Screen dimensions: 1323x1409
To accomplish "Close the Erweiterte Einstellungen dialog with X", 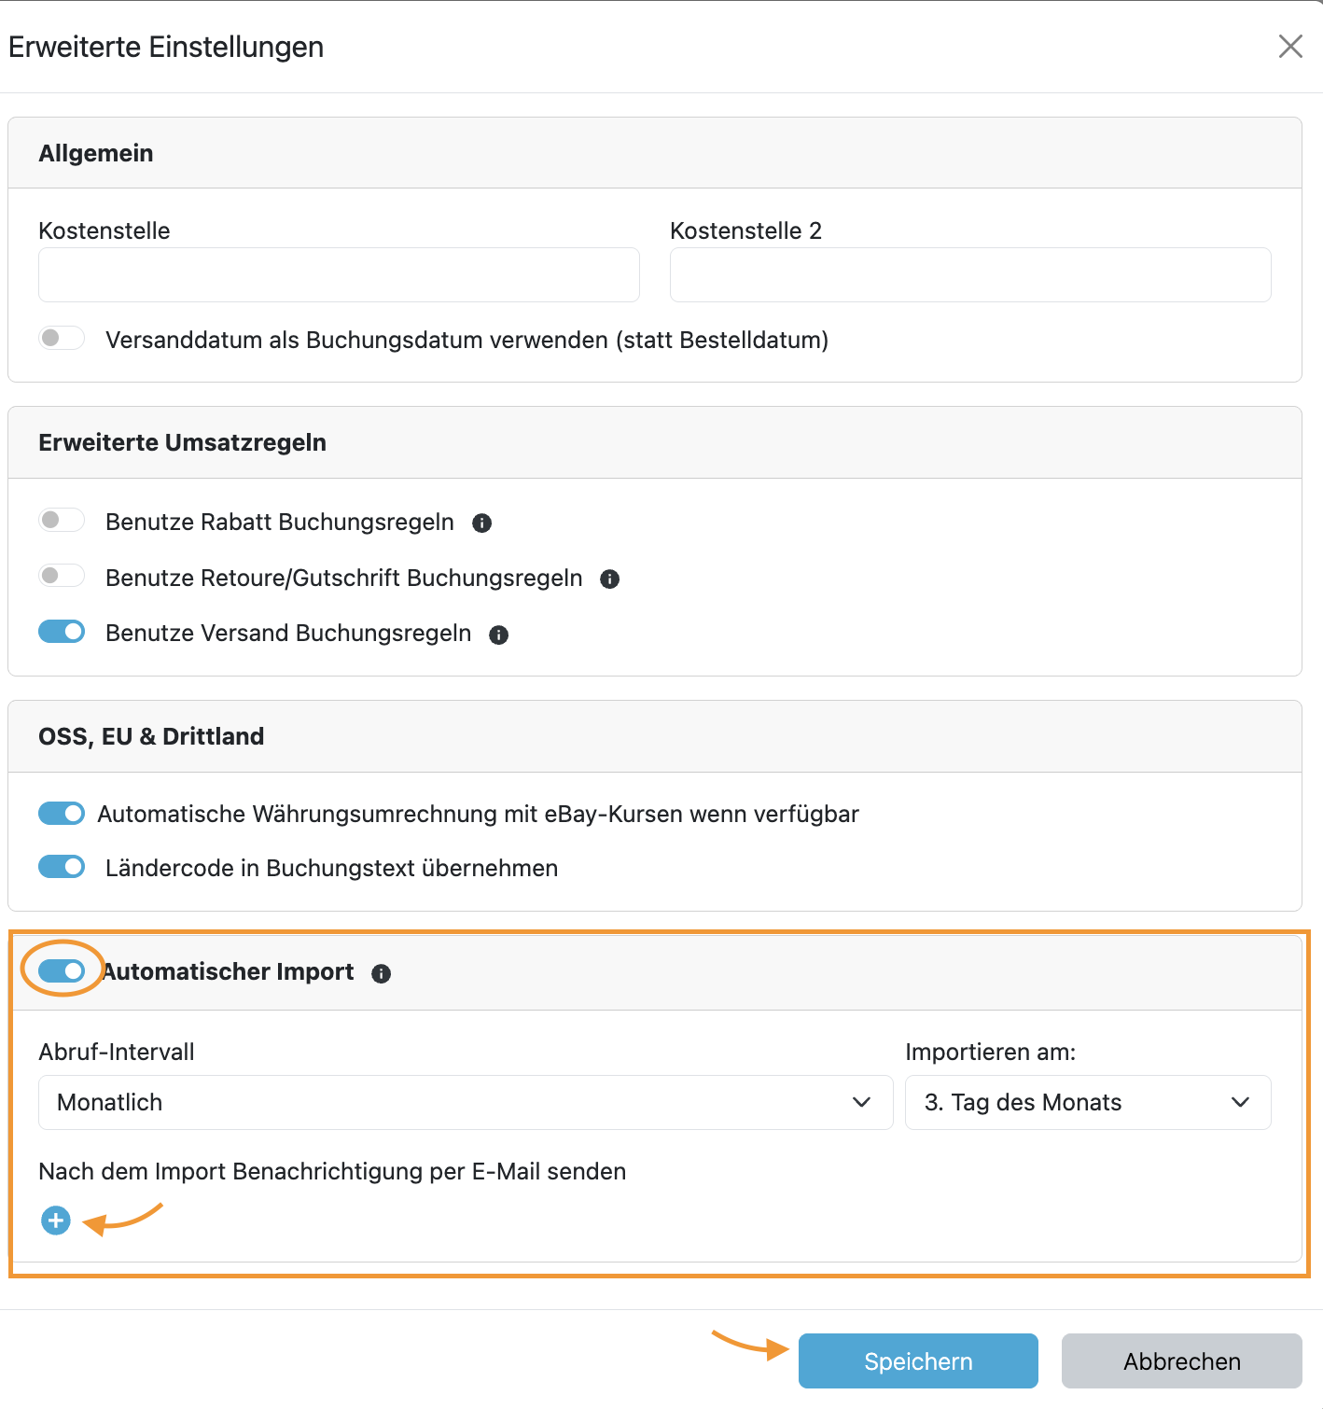I will tap(1290, 47).
